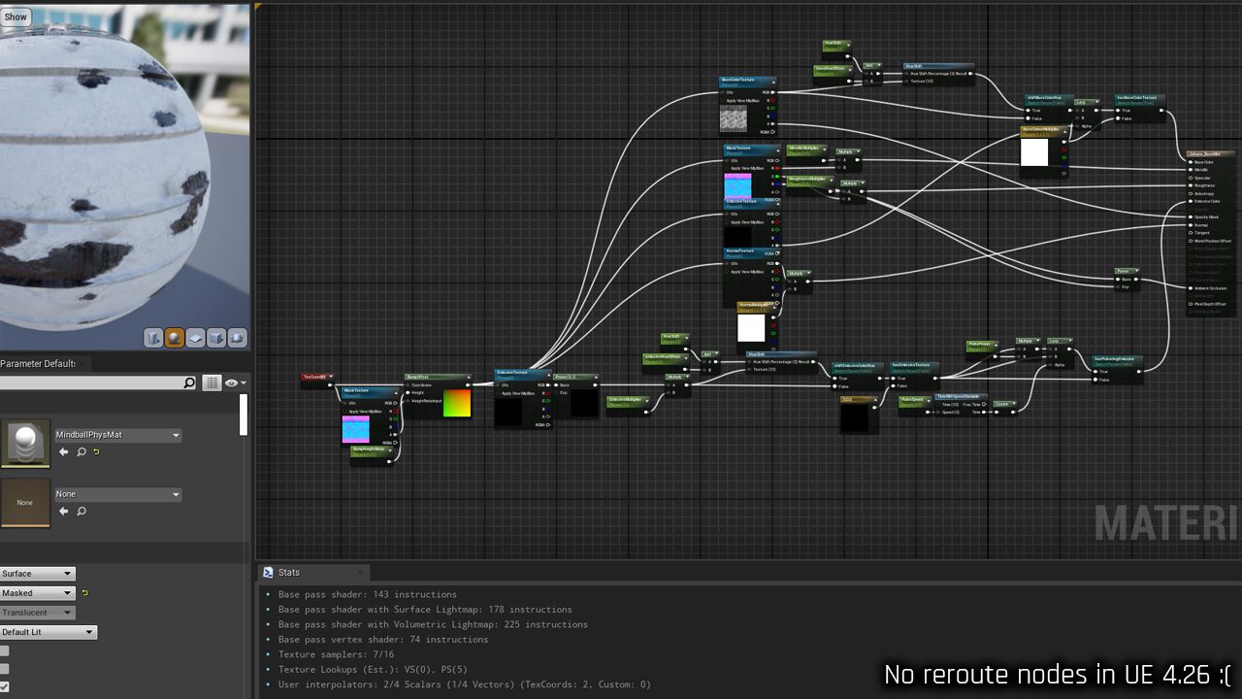Select the Parameter Defaults tab
The image size is (1242, 699).
pos(39,363)
